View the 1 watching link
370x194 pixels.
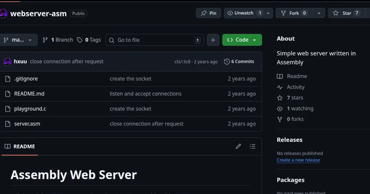tap(300, 108)
